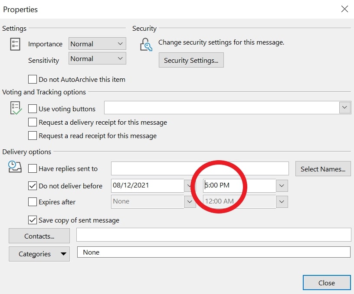Open the Expires after time dropdown
The height and width of the screenshot is (294, 354).
[282, 202]
